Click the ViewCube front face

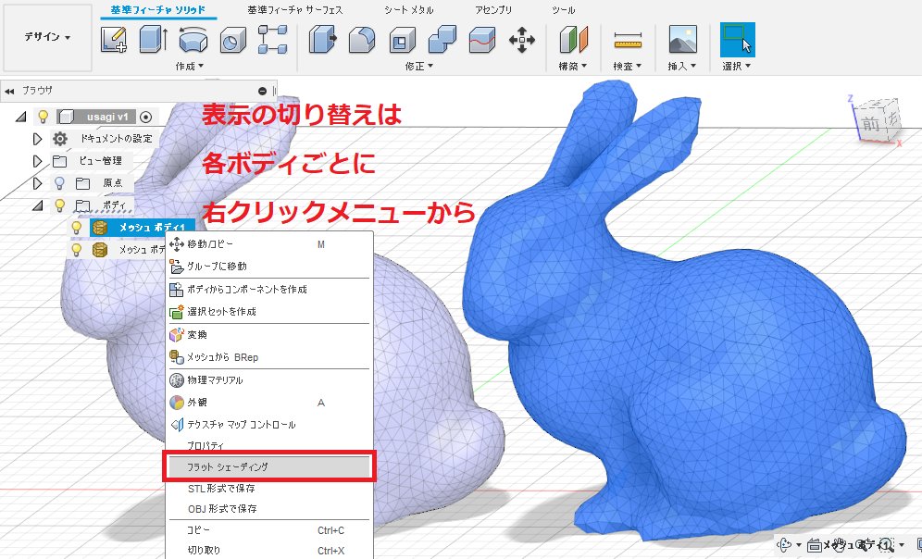pyautogui.click(x=869, y=125)
